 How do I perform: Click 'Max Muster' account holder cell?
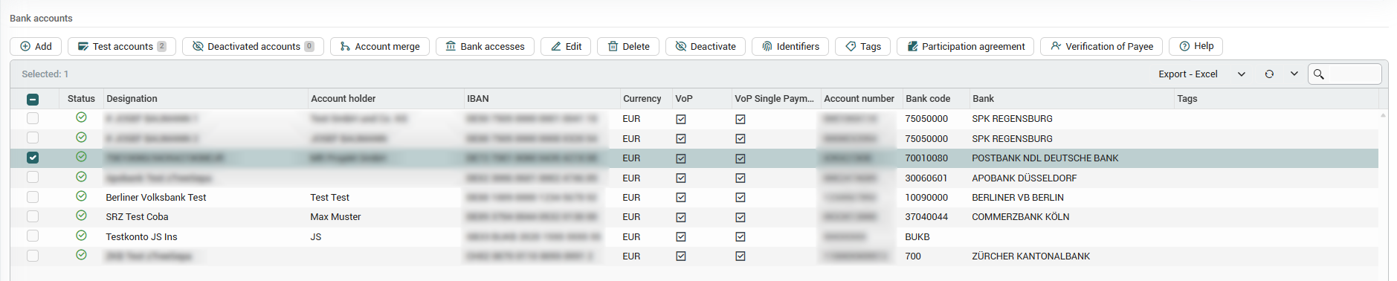335,216
